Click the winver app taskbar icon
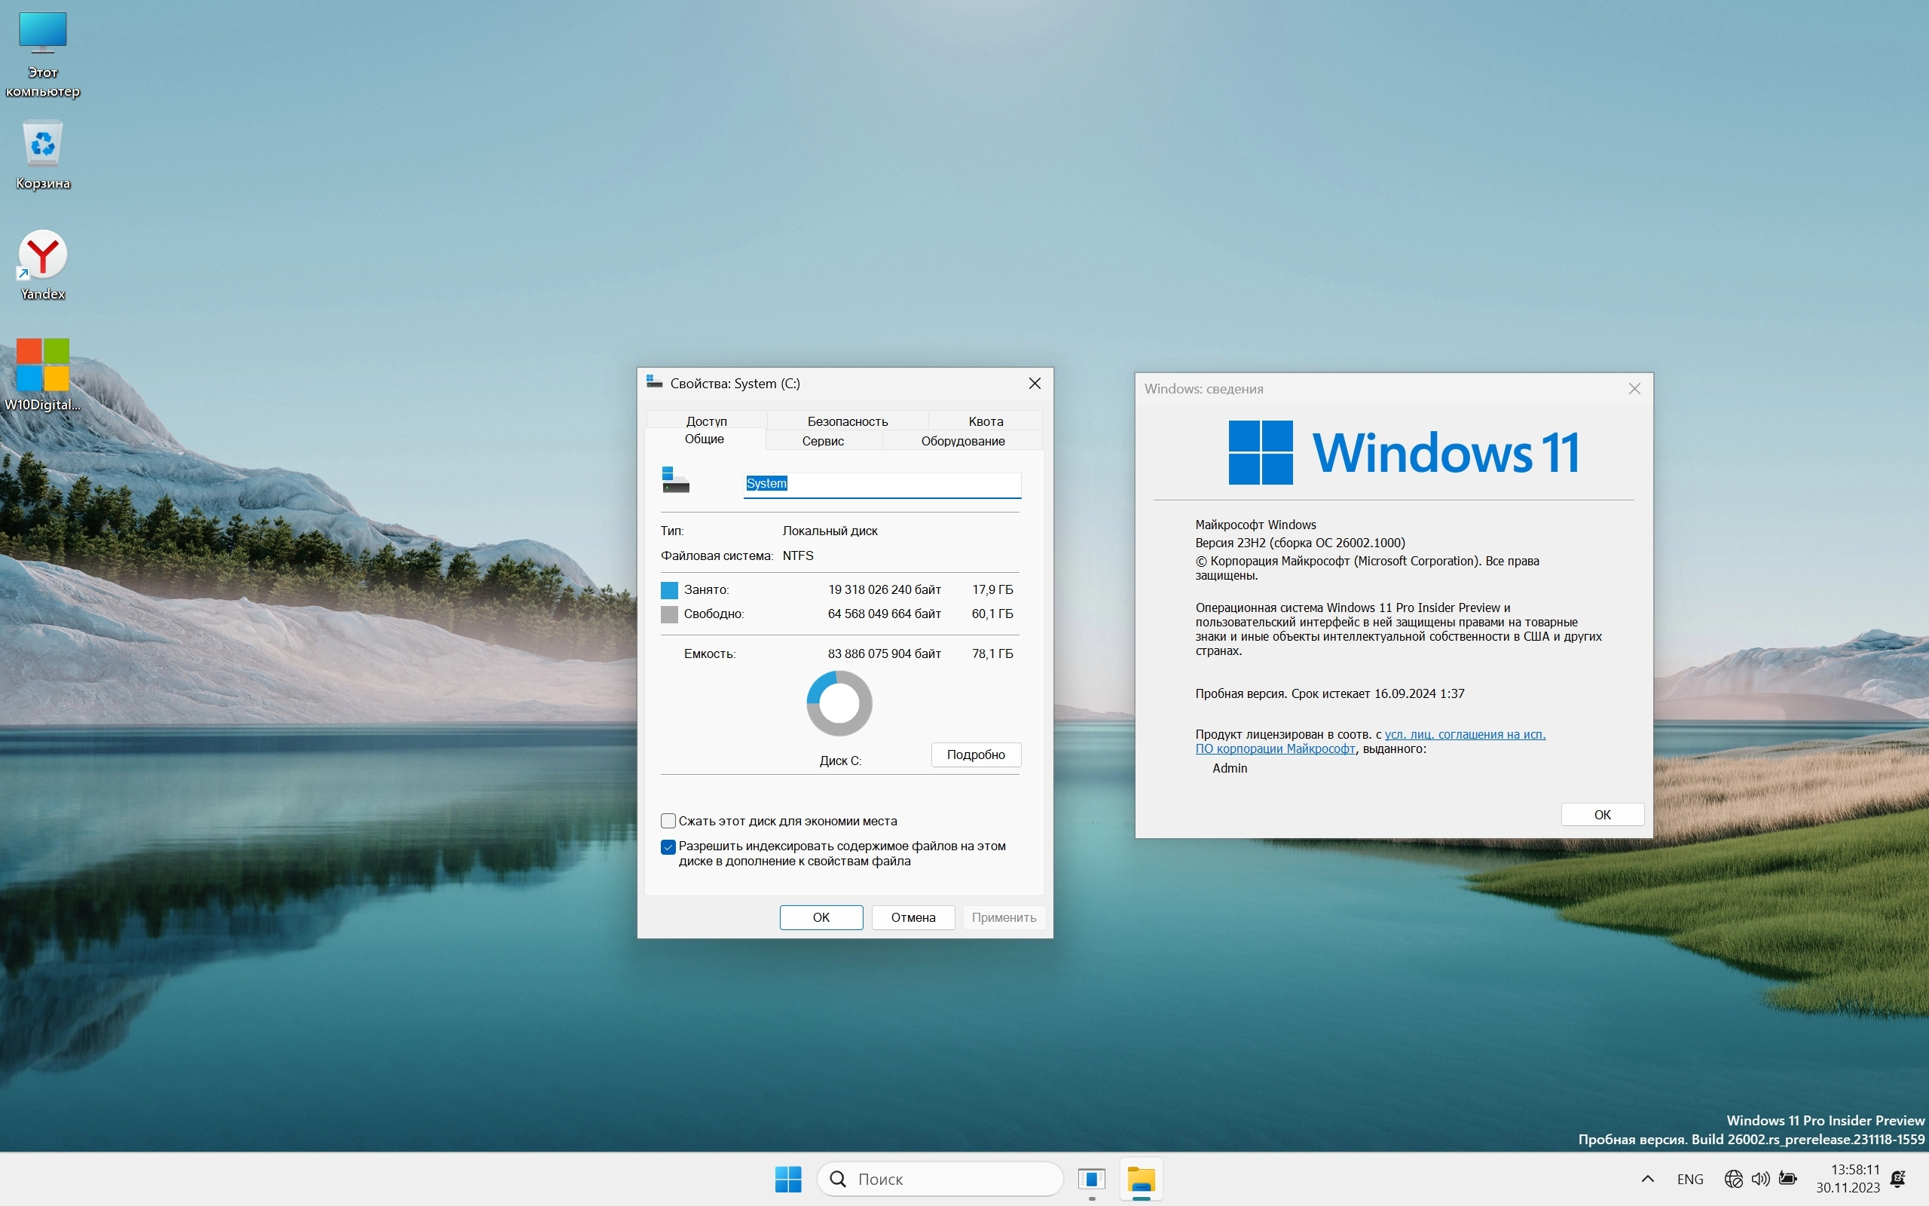Screen dimensions: 1929x1206 click(x=1091, y=1178)
